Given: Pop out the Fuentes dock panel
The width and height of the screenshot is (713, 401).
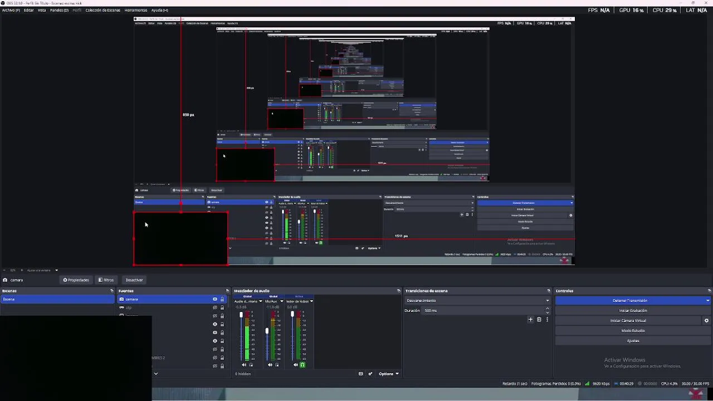Looking at the screenshot, I should tap(227, 291).
